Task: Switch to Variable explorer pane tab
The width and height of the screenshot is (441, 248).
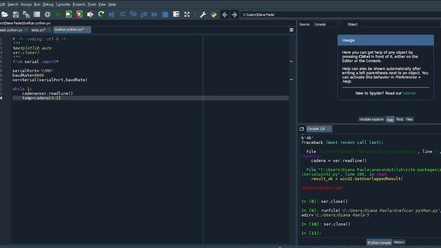Action: tap(371, 119)
